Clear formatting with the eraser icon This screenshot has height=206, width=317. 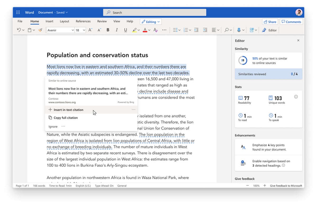point(155,30)
